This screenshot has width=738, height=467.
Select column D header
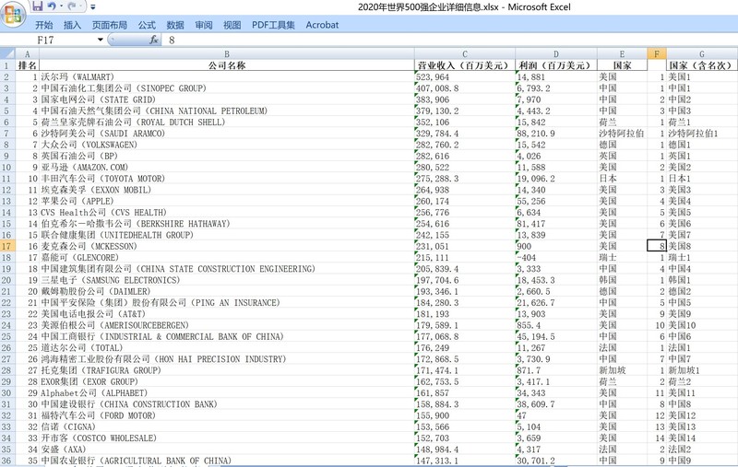pos(556,53)
